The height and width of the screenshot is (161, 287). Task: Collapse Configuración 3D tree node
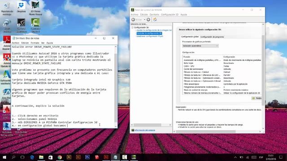pos(132,28)
